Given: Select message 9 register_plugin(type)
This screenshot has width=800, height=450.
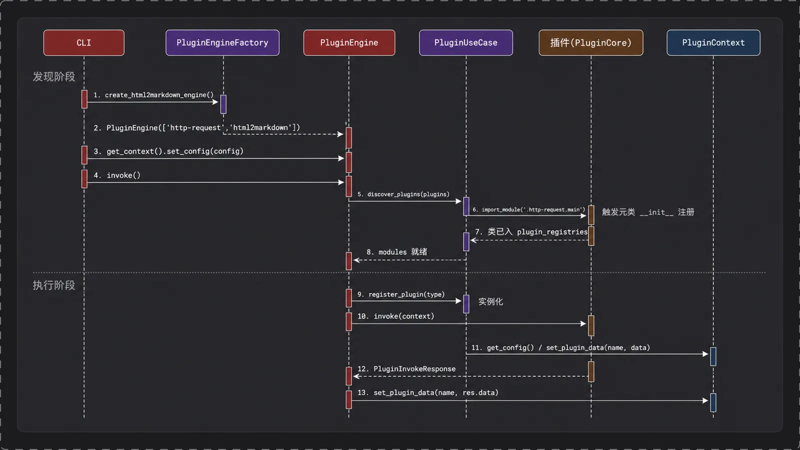Looking at the screenshot, I should point(401,294).
